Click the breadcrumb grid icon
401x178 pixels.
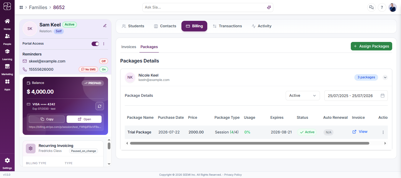tap(21, 7)
